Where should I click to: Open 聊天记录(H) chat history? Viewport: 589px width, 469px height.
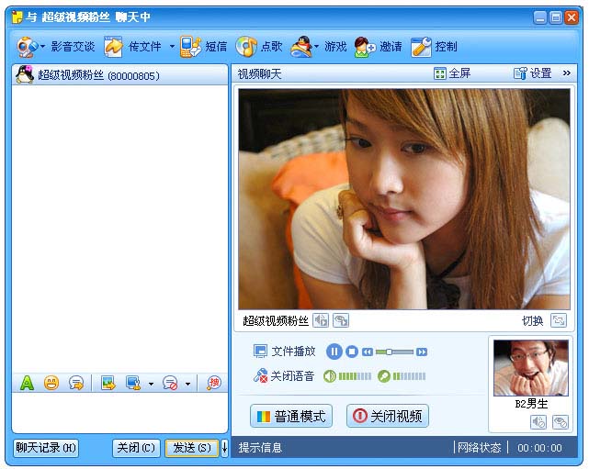46,448
